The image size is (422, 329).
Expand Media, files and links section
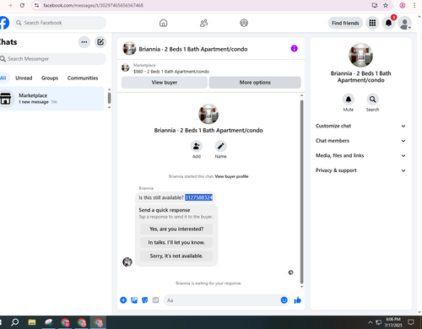pyautogui.click(x=360, y=155)
